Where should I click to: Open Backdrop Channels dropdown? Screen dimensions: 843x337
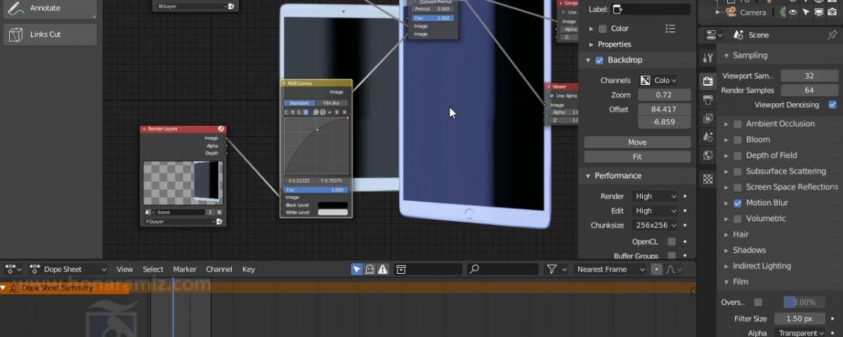pos(658,81)
